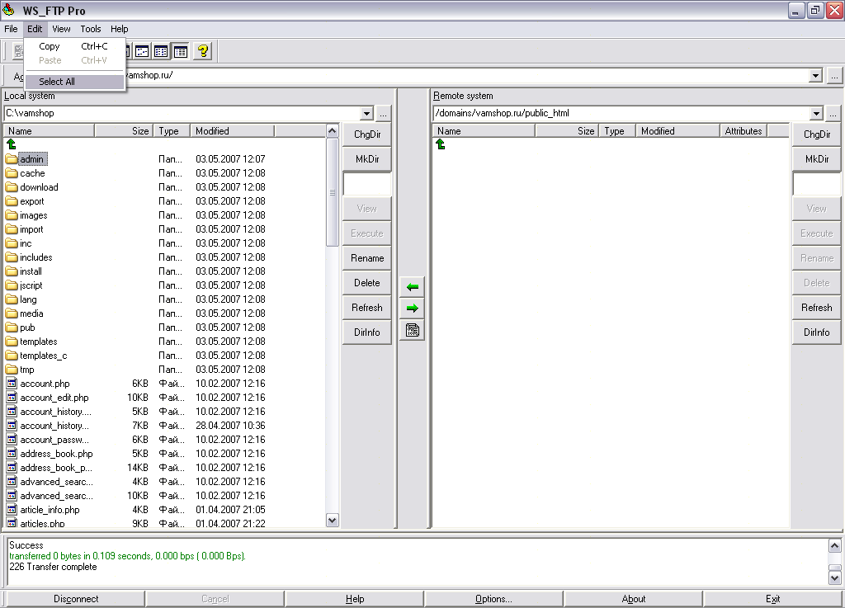Click the About button
The image size is (845, 608).
[x=633, y=599]
